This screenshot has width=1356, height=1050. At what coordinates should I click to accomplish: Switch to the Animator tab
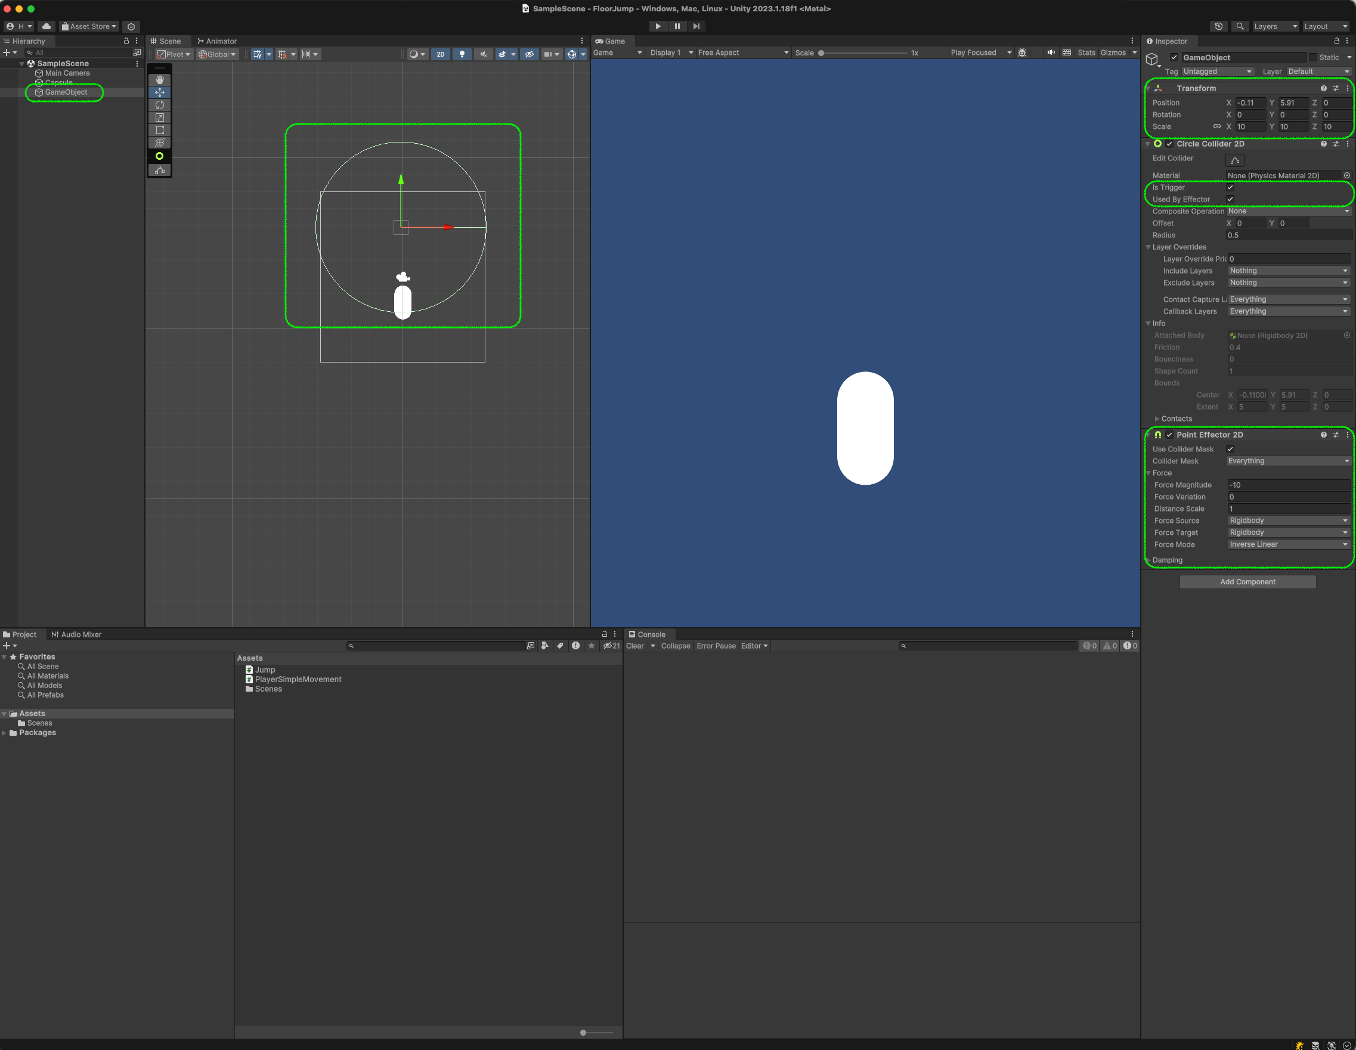216,41
